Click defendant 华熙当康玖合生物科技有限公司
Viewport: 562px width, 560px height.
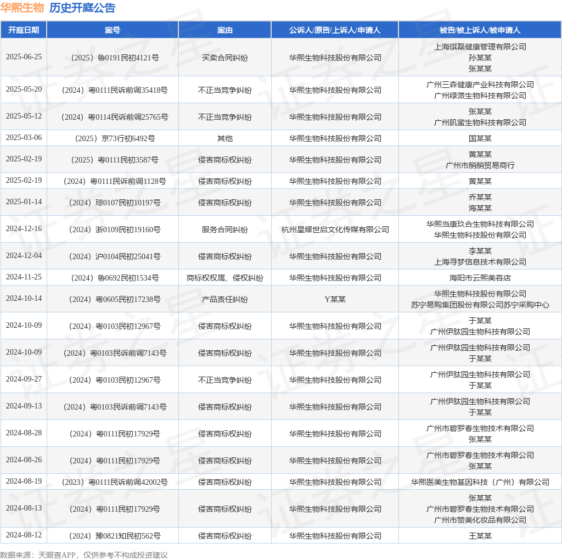coord(480,224)
